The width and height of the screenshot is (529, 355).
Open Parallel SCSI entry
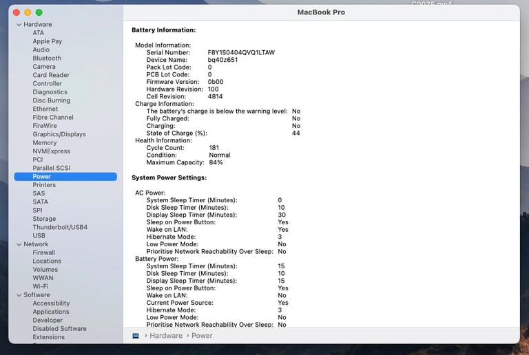[x=51, y=168]
